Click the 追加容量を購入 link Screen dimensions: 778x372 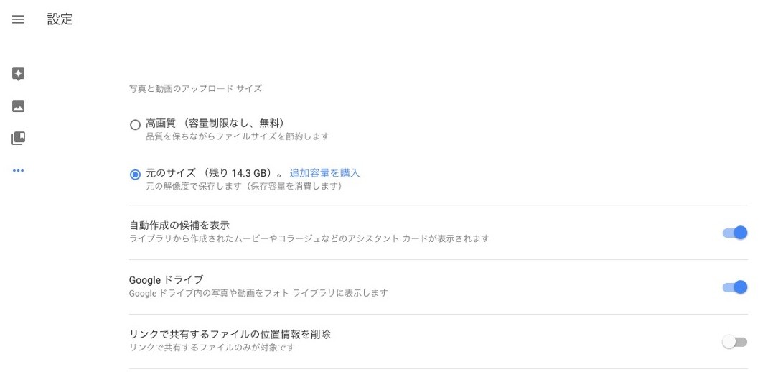pos(324,173)
